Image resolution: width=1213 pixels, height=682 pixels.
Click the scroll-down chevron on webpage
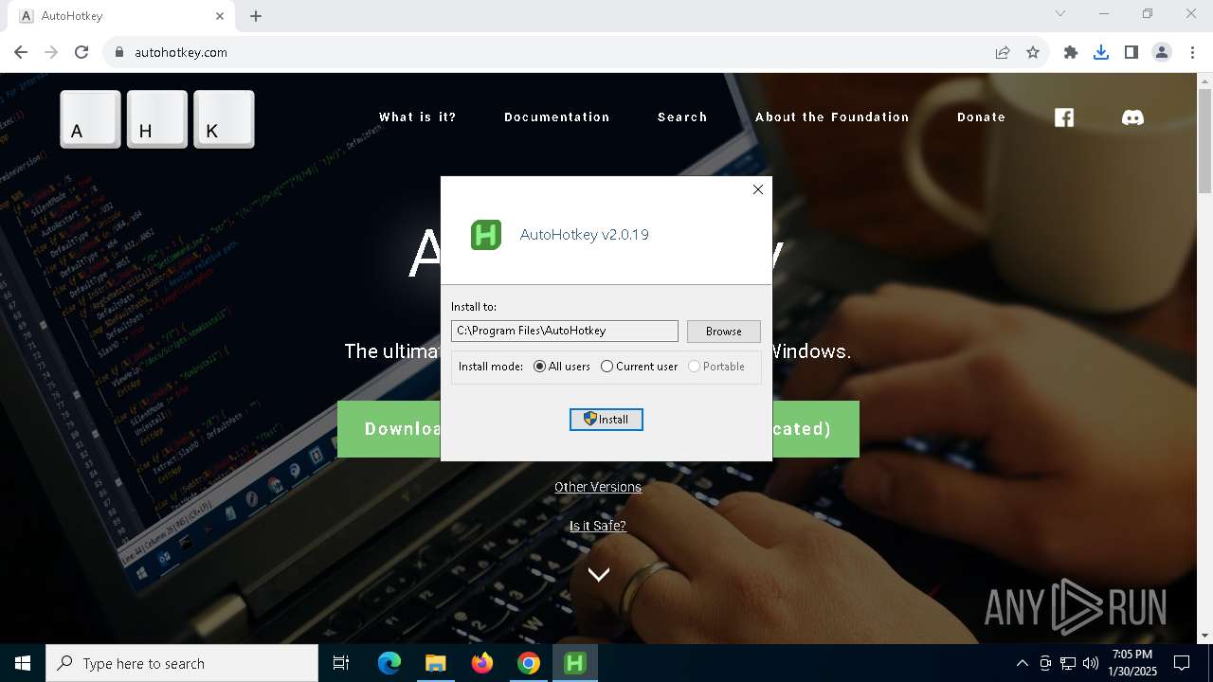(598, 574)
